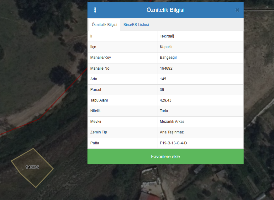Click the Nitelik value Tarla

(x=164, y=111)
